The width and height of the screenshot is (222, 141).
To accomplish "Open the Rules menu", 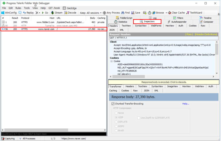I will tap(18, 8).
